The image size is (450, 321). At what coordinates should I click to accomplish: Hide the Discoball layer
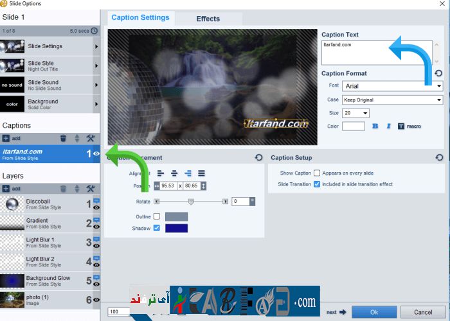tap(96, 208)
